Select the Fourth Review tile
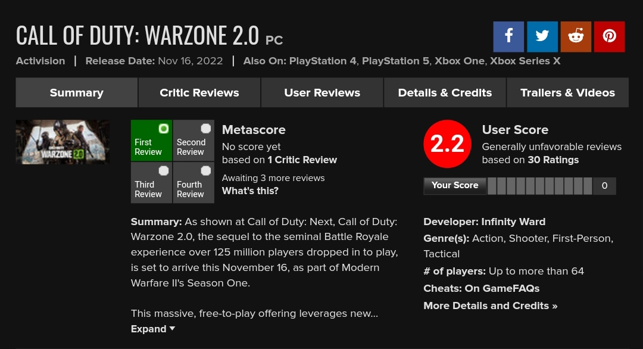Screen dimensions: 643x349 (x=193, y=183)
